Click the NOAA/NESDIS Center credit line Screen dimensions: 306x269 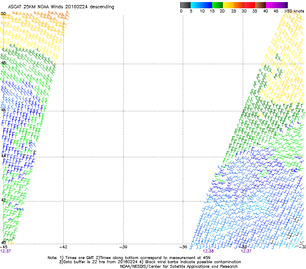point(179,267)
